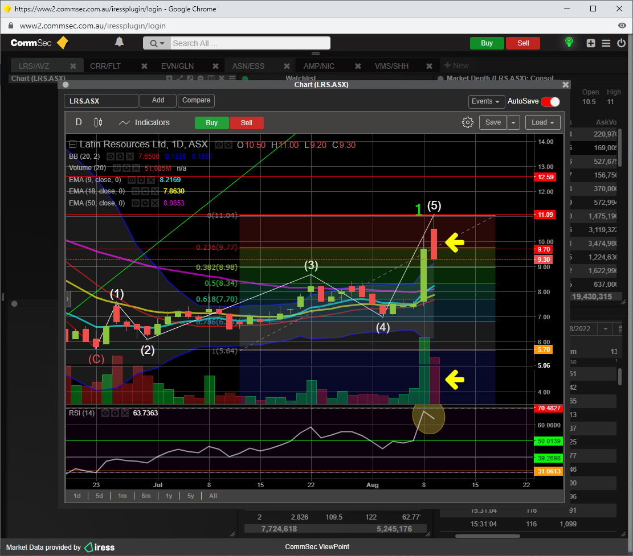
Task: Expand the Events dropdown
Action: tap(487, 101)
